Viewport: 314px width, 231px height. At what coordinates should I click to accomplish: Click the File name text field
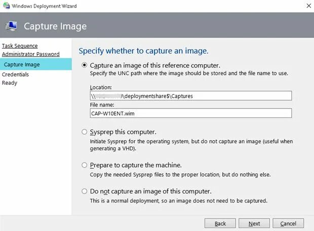pos(190,113)
